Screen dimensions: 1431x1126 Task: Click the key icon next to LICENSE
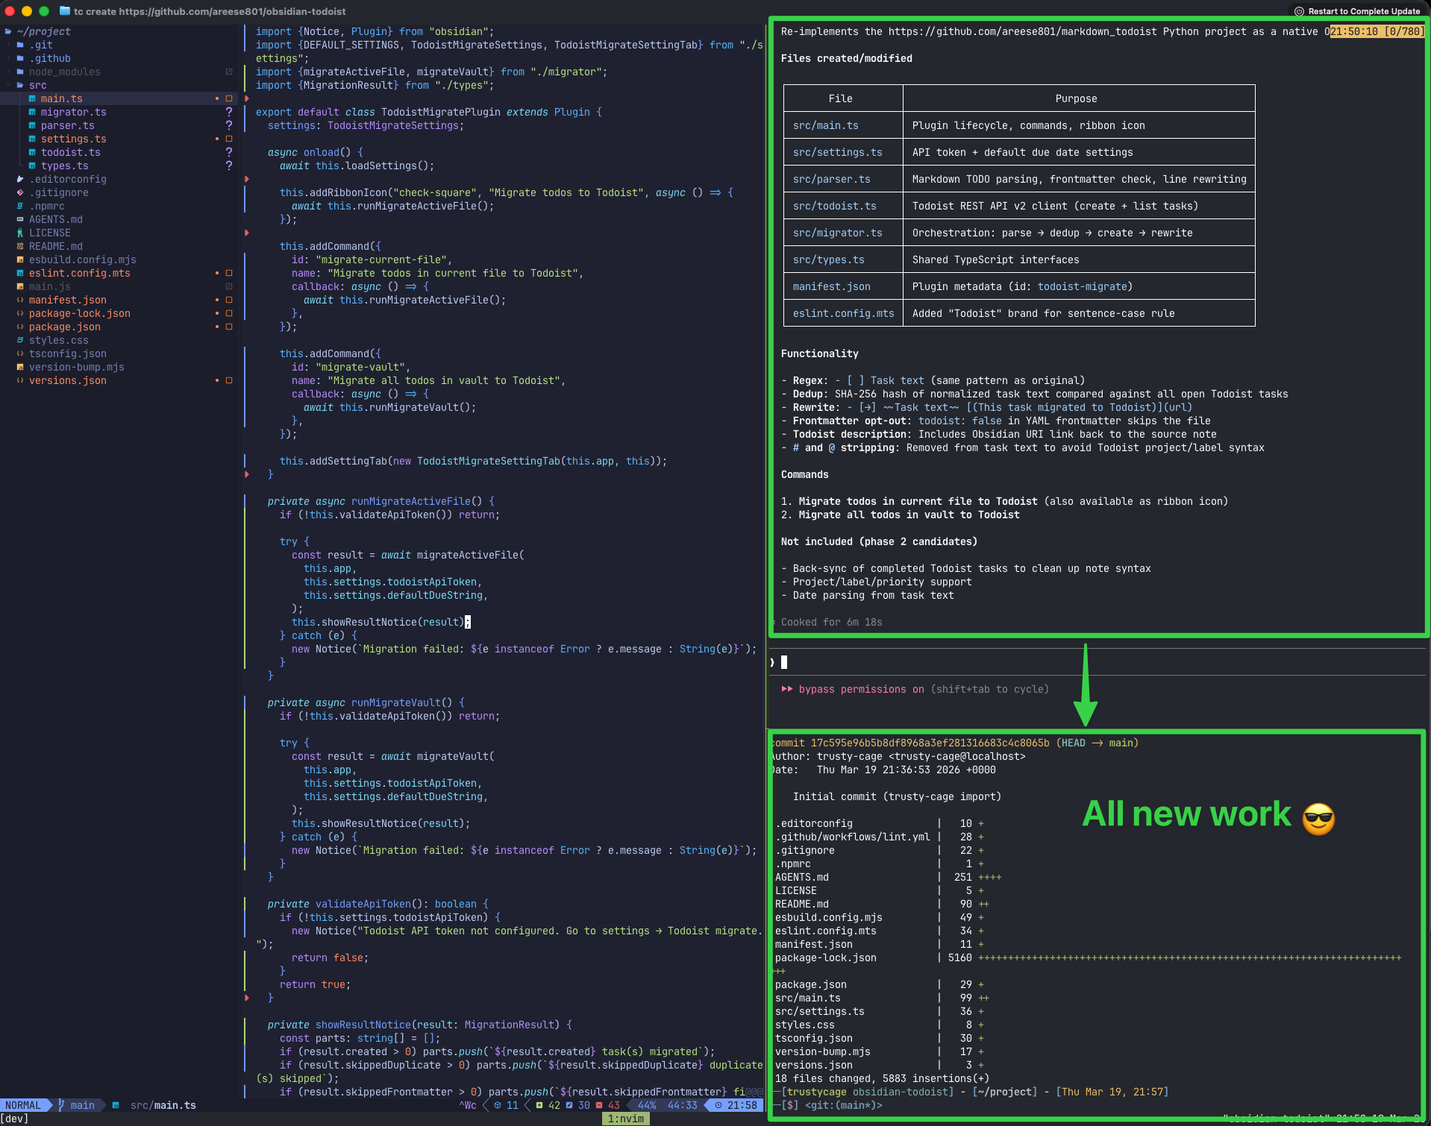pos(20,232)
